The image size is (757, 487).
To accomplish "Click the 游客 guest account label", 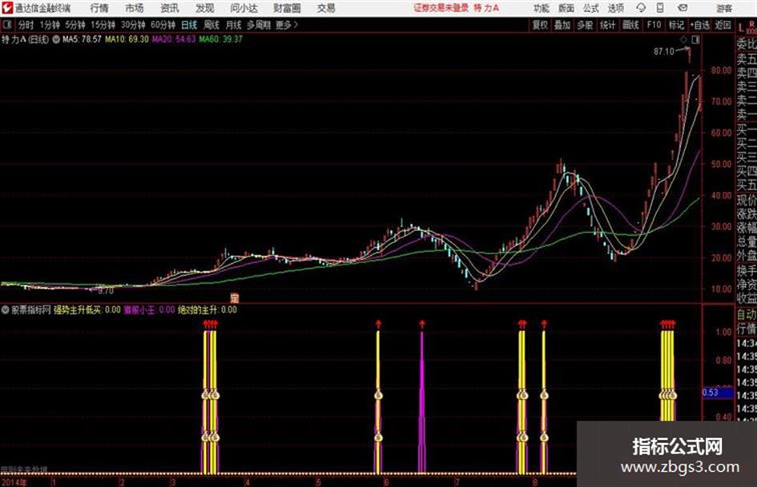I will pyautogui.click(x=723, y=8).
